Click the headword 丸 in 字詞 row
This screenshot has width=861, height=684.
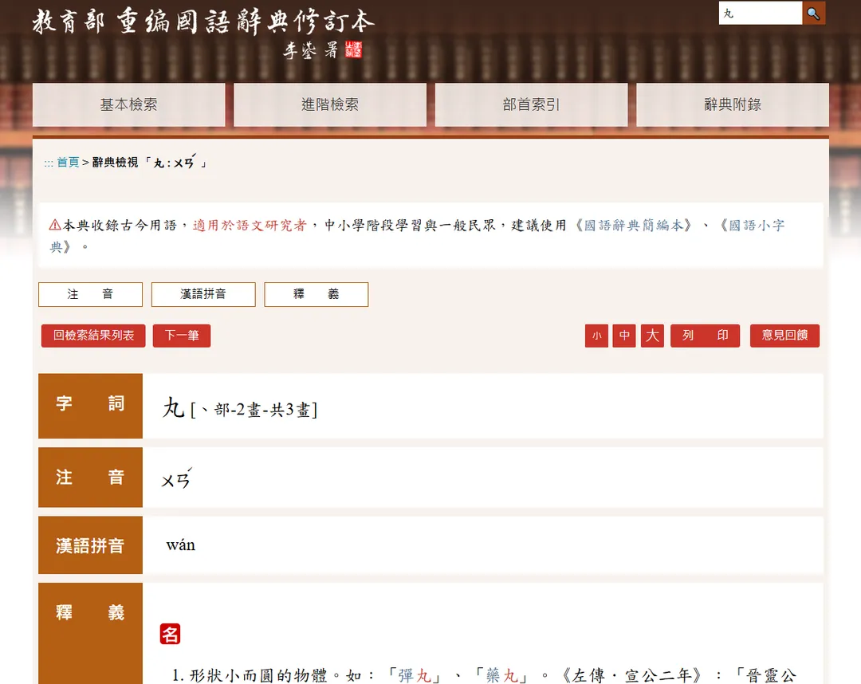click(x=173, y=408)
